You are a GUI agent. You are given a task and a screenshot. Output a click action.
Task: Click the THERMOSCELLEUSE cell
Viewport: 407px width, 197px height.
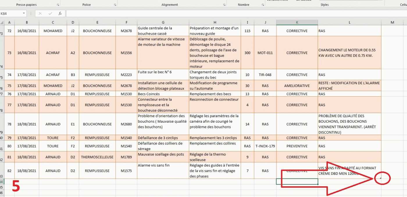(97, 157)
